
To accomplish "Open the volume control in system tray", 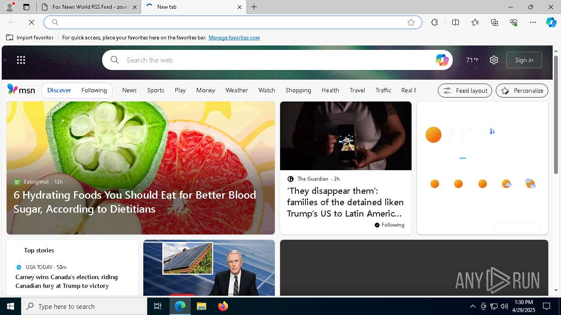I will pos(504,306).
